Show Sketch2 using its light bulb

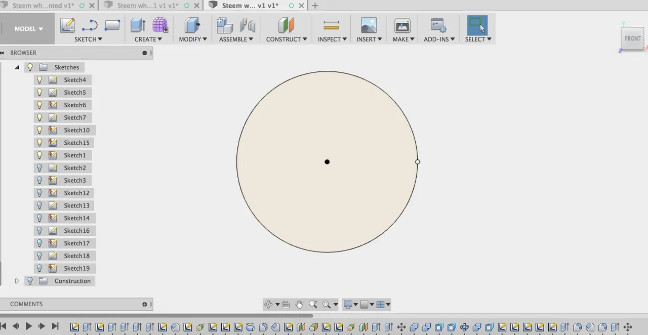click(x=39, y=168)
